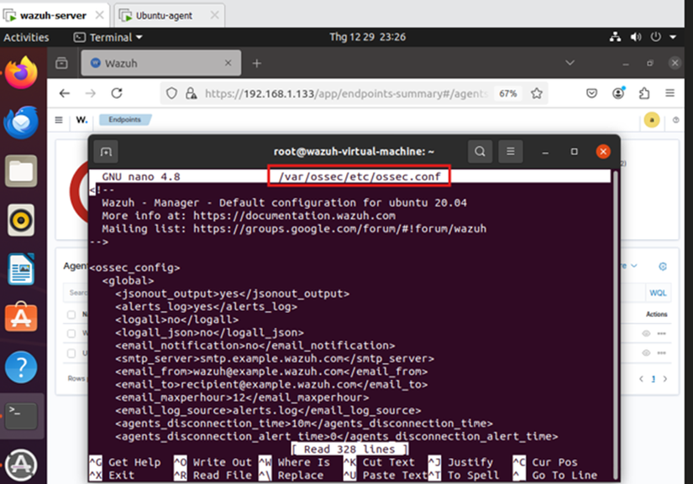Open terminal hamburger menu button

coord(511,152)
